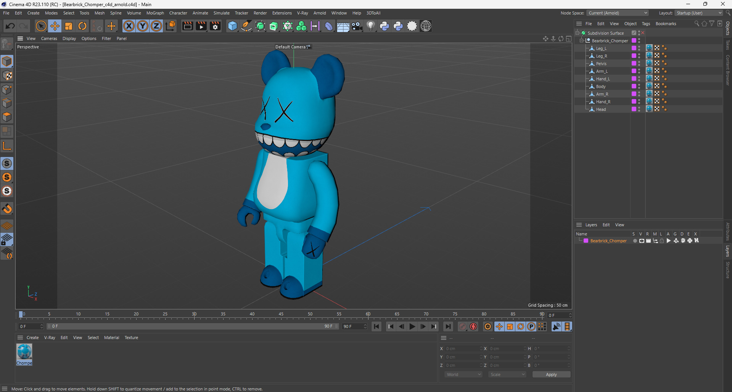Select Pelvis object in tree
Image resolution: width=732 pixels, height=392 pixels.
click(x=601, y=64)
